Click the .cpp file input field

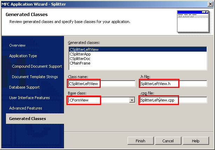coord(173,100)
